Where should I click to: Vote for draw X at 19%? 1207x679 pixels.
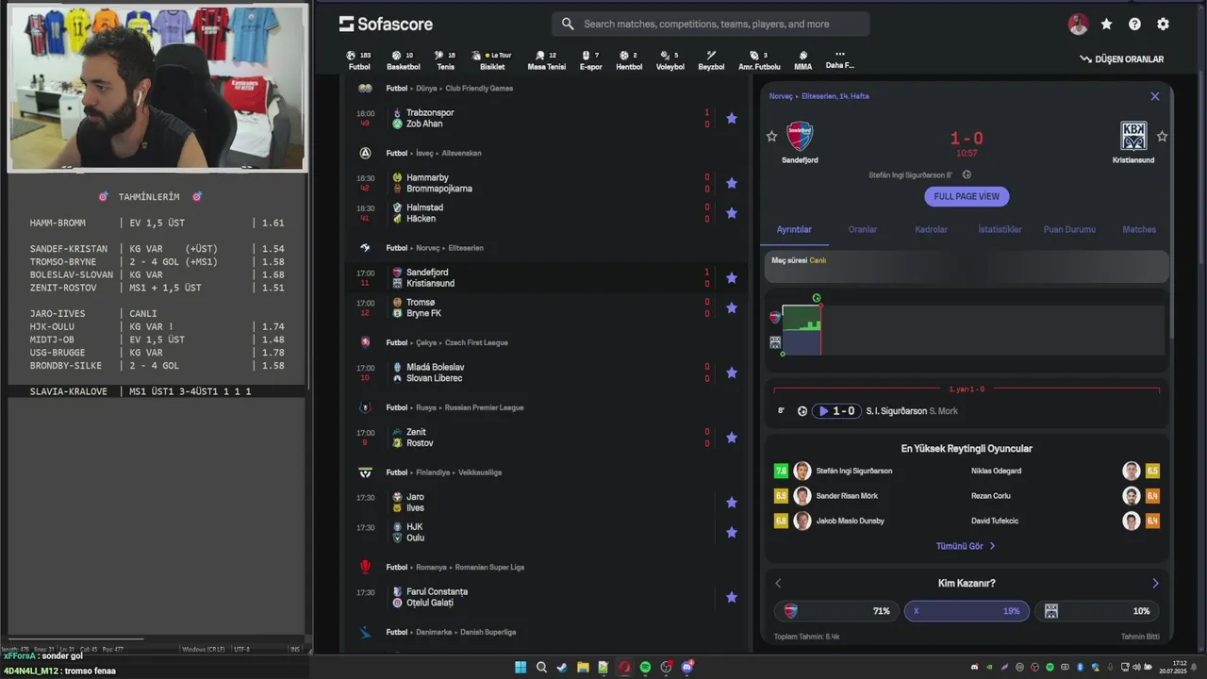(x=967, y=611)
